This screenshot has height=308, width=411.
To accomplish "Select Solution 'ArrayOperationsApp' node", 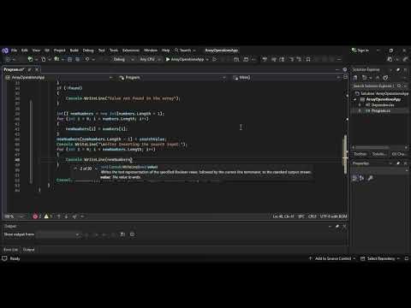I will point(381,93).
